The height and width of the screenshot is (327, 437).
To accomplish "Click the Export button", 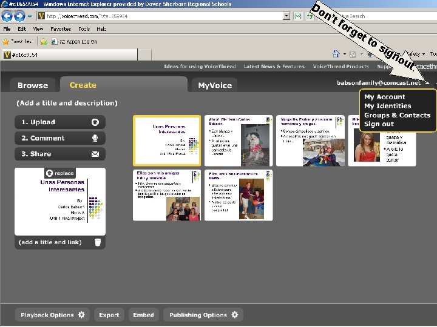I will [x=109, y=315].
